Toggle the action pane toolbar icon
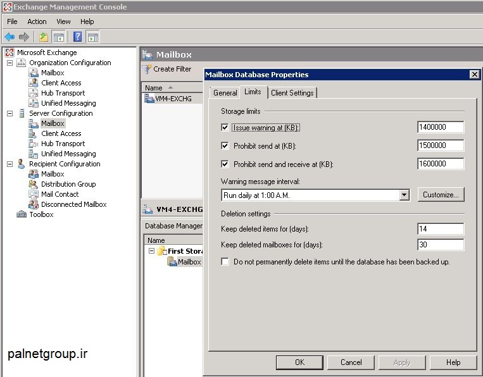Screen dimensions: 483x377 click(x=93, y=37)
